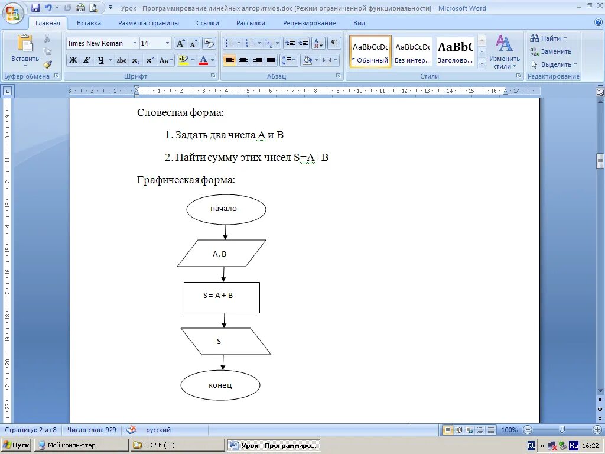
Task: Switch to Draft view icon
Action: [x=491, y=430]
